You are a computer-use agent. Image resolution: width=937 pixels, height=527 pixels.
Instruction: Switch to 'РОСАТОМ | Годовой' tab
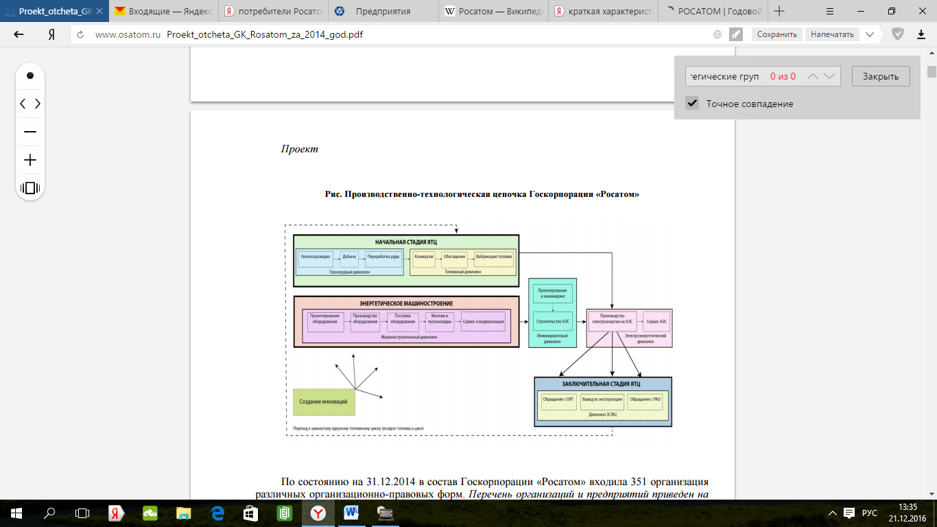click(712, 11)
